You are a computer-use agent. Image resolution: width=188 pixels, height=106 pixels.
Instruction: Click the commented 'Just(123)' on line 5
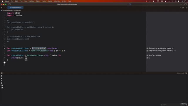coord(29,22)
